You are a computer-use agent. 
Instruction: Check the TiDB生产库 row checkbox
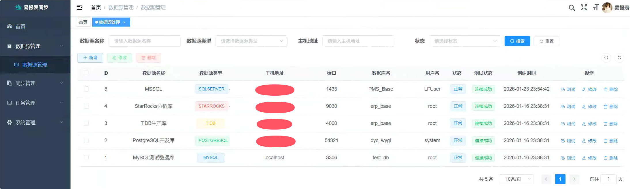(x=86, y=123)
